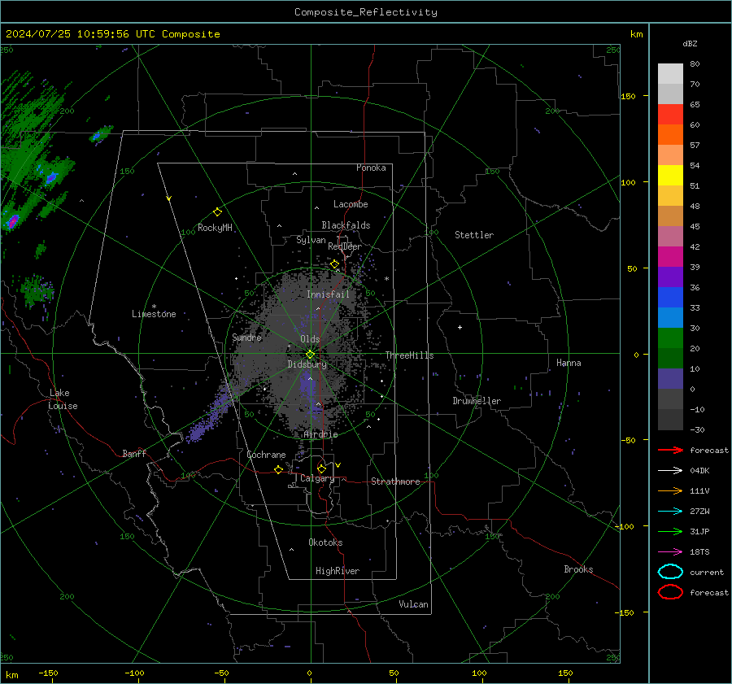
Task: Click the Ponoka town label
Action: click(x=371, y=168)
